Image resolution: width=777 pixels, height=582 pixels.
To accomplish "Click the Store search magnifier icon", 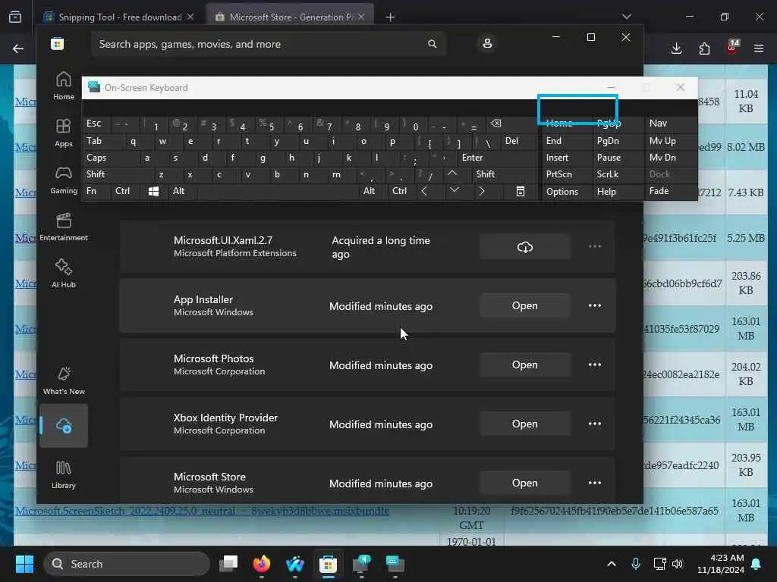I will (x=432, y=44).
